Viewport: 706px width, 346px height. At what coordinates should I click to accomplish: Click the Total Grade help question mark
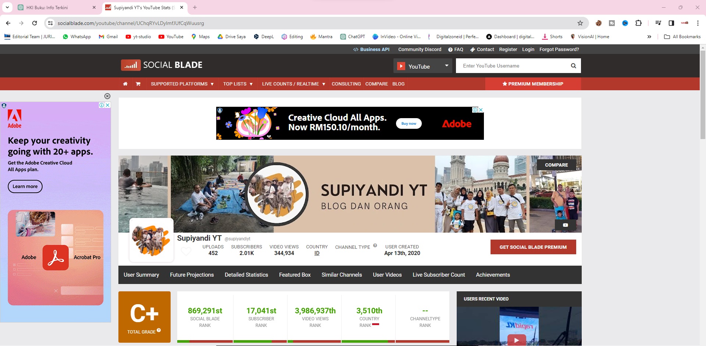[159, 330]
